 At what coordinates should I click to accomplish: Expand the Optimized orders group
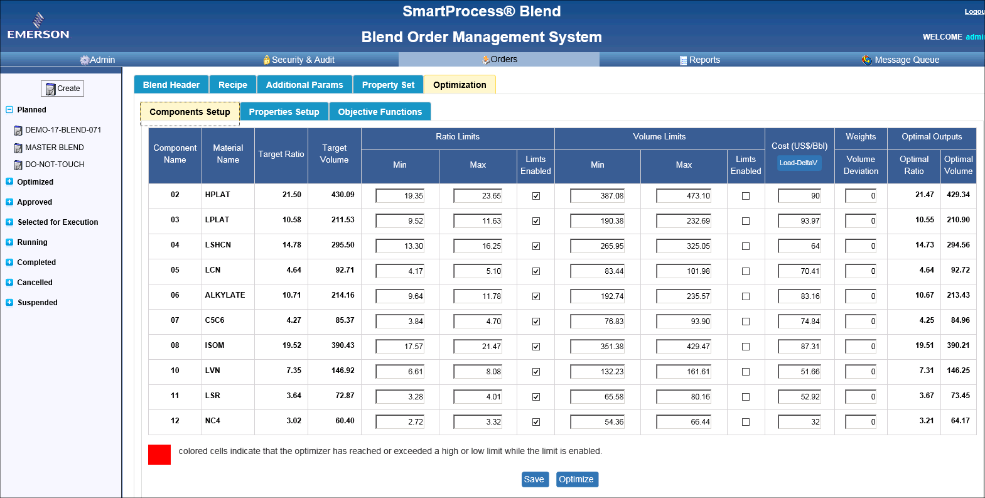[x=9, y=181]
